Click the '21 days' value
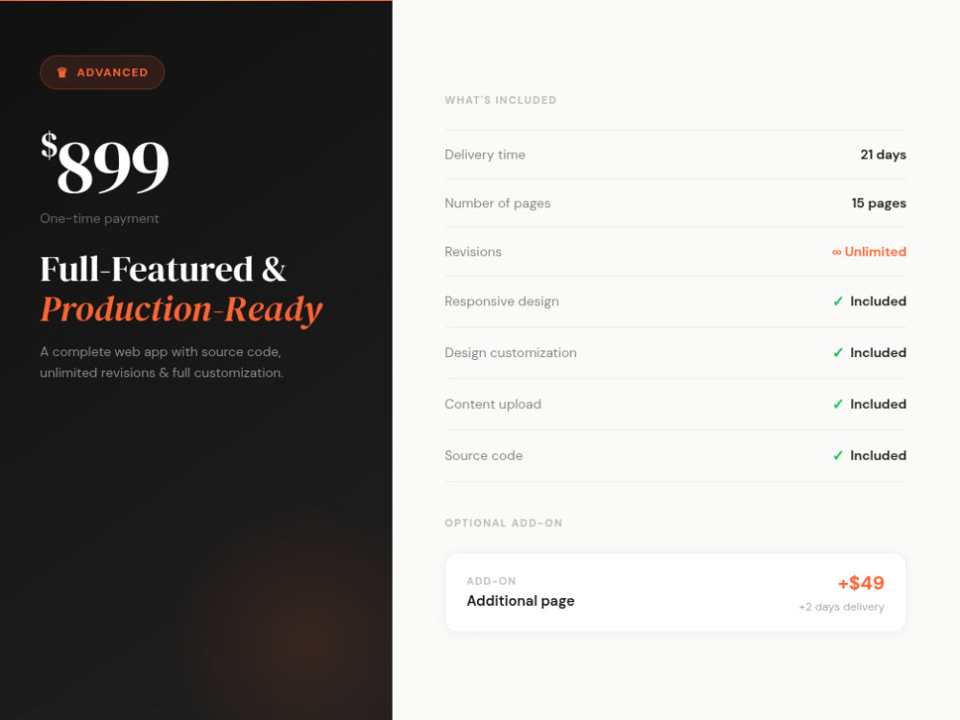The image size is (960, 720). coord(883,155)
